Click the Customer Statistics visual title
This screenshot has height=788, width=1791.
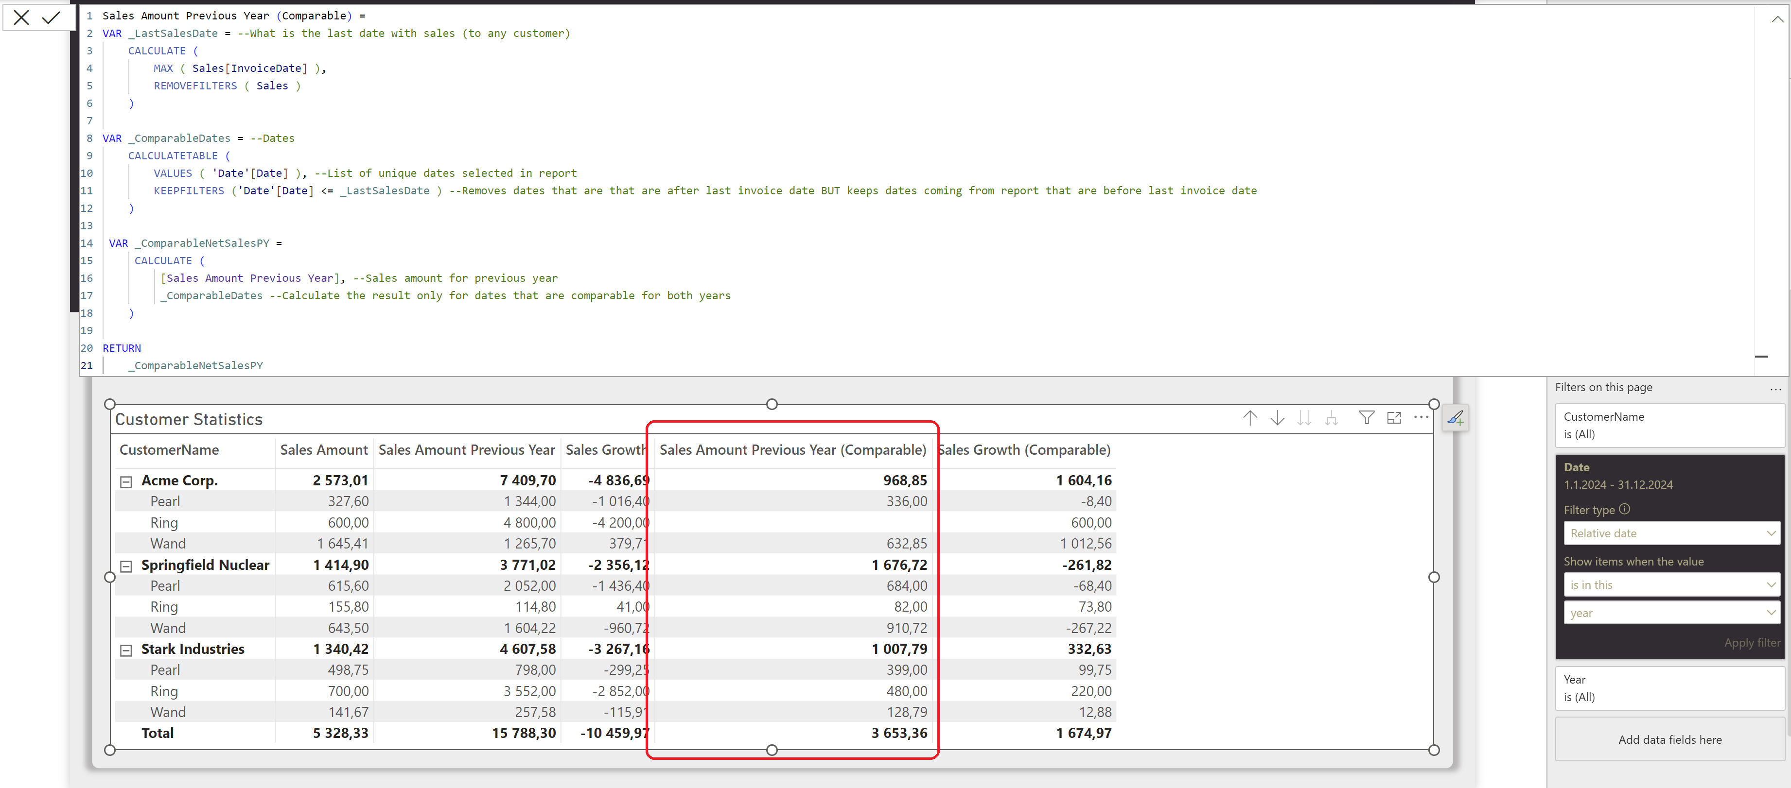click(189, 419)
